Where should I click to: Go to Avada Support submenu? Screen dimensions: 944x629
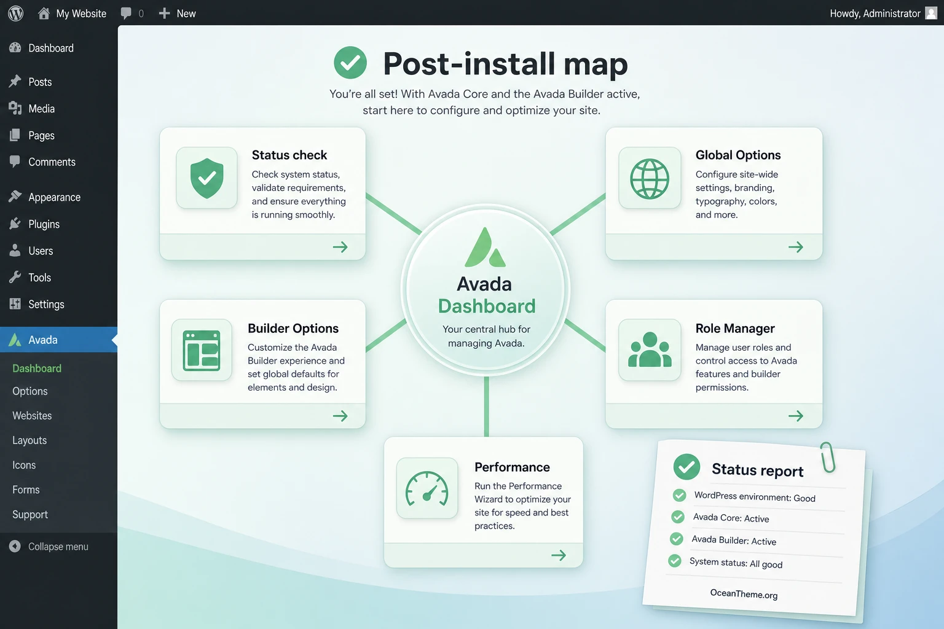pyautogui.click(x=30, y=515)
